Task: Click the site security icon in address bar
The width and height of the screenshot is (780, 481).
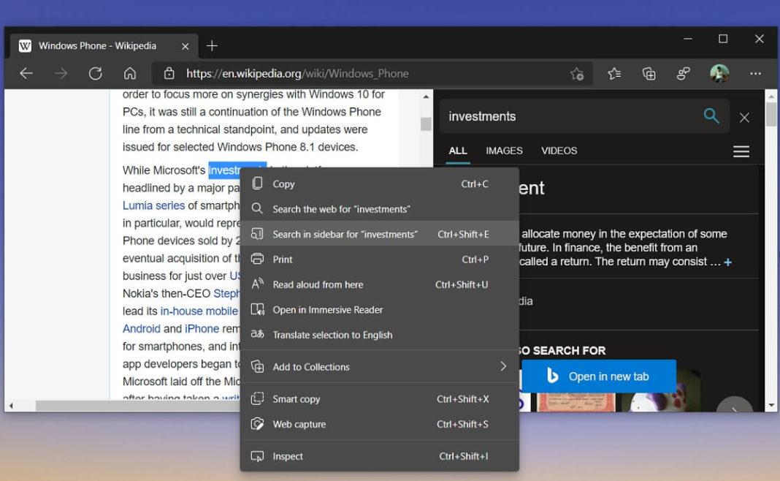Action: pos(169,73)
